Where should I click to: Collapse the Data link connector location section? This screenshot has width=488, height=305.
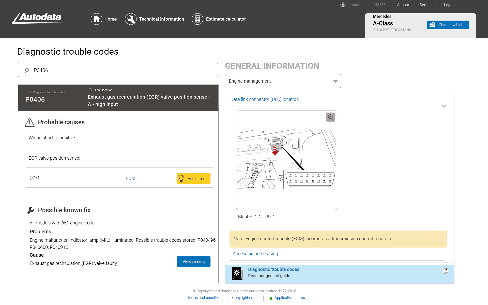[444, 106]
